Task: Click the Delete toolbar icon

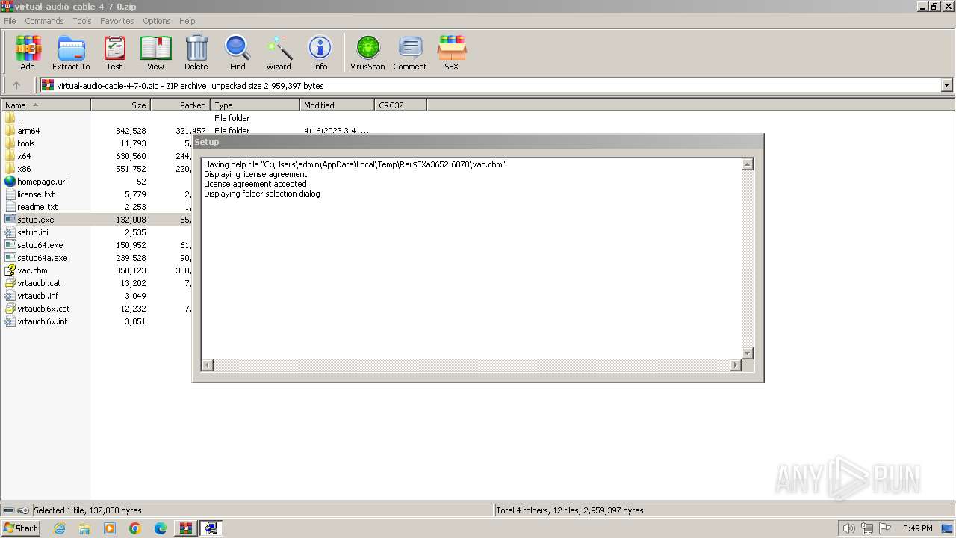Action: point(196,53)
